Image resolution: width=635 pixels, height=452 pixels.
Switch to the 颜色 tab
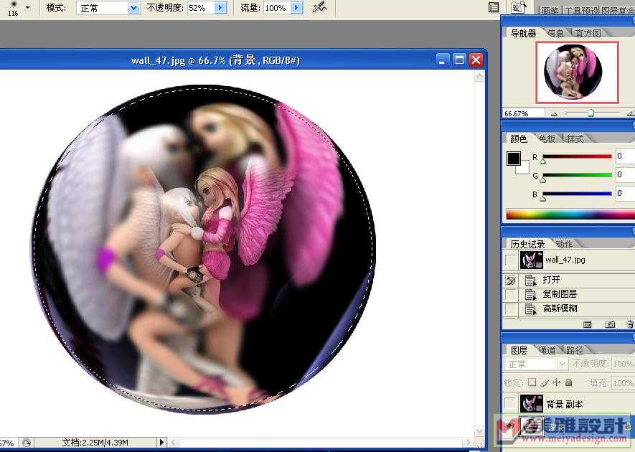tap(518, 138)
